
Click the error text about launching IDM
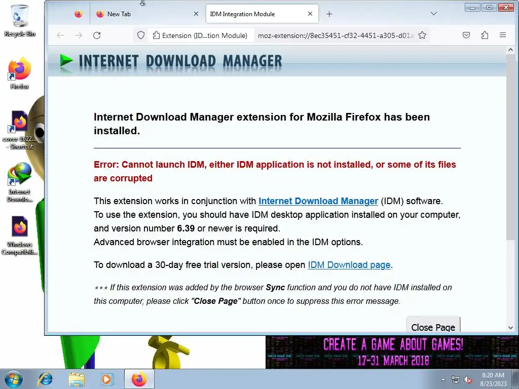coord(275,171)
